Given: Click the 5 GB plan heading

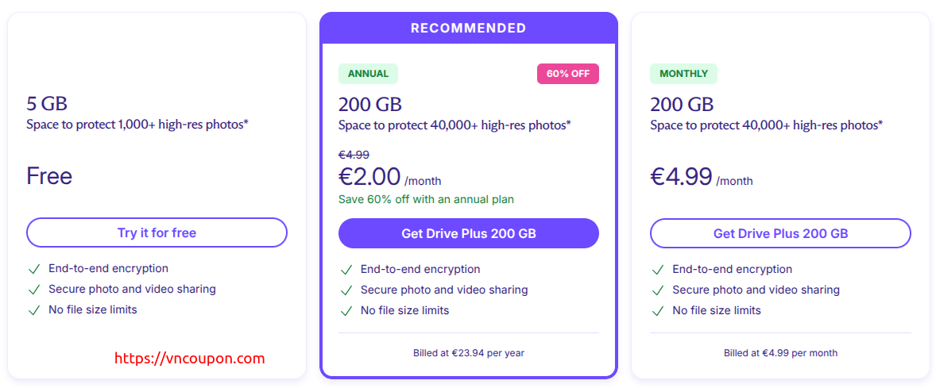Looking at the screenshot, I should point(47,104).
